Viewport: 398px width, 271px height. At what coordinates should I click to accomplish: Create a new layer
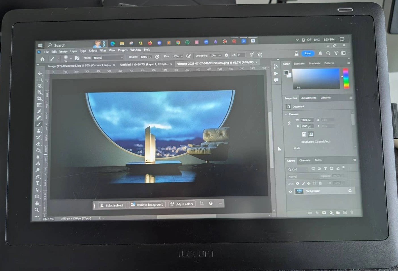pyautogui.click(x=345, y=212)
